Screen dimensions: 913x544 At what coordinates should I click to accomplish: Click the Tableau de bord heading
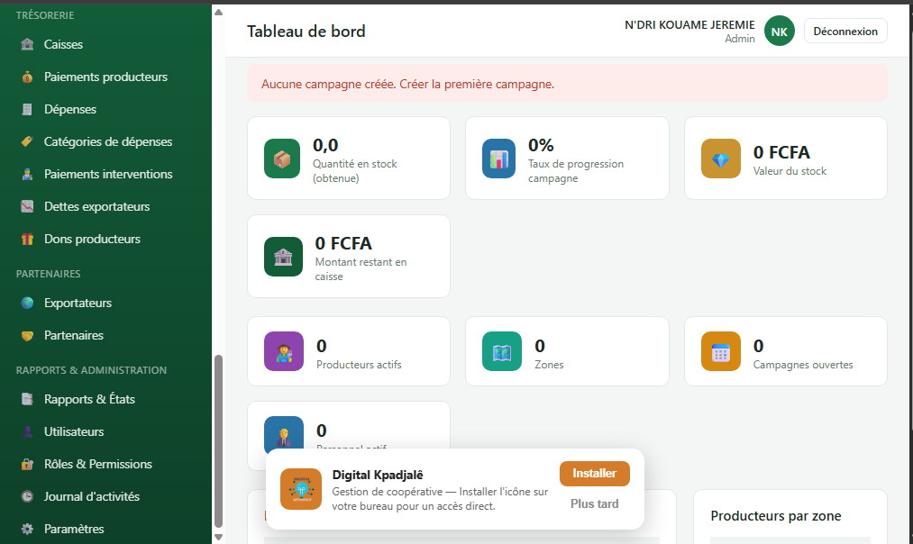tap(306, 32)
